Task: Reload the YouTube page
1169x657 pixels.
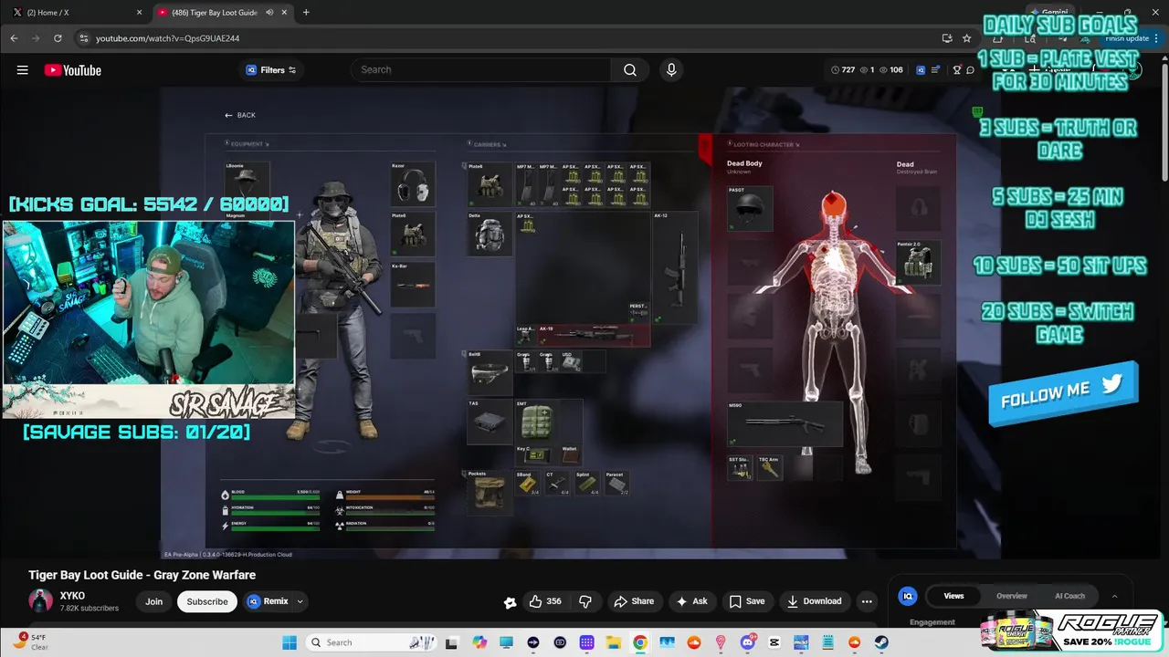Action: (58, 38)
